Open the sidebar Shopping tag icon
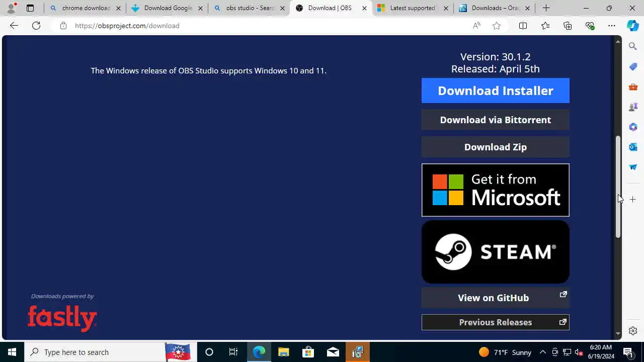The image size is (644, 362). pyautogui.click(x=633, y=66)
